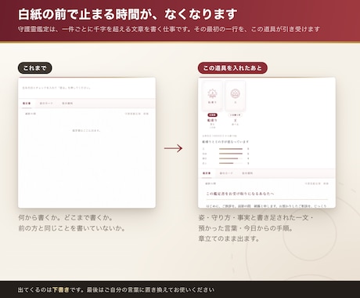Click the highlighted word 下書き in the footer
The image size is (360, 298).
61,289
